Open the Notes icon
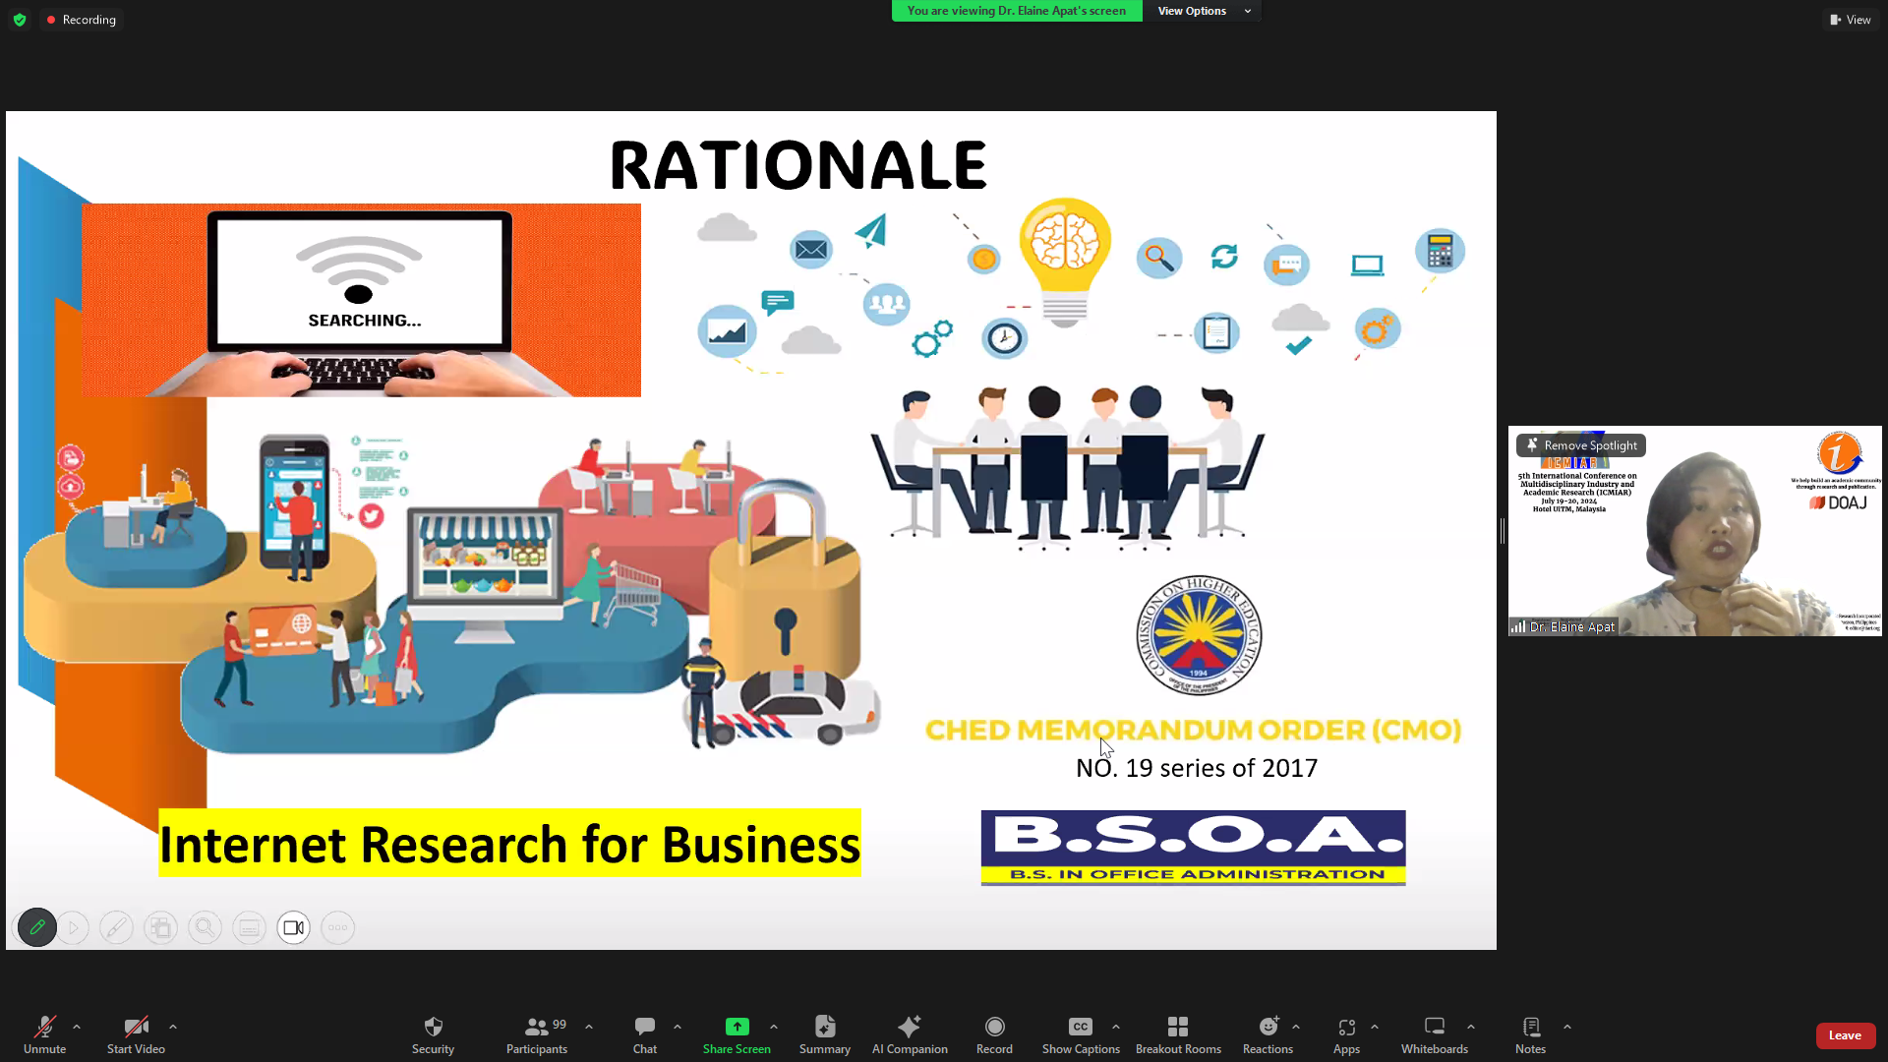1888x1062 pixels. tap(1530, 1027)
